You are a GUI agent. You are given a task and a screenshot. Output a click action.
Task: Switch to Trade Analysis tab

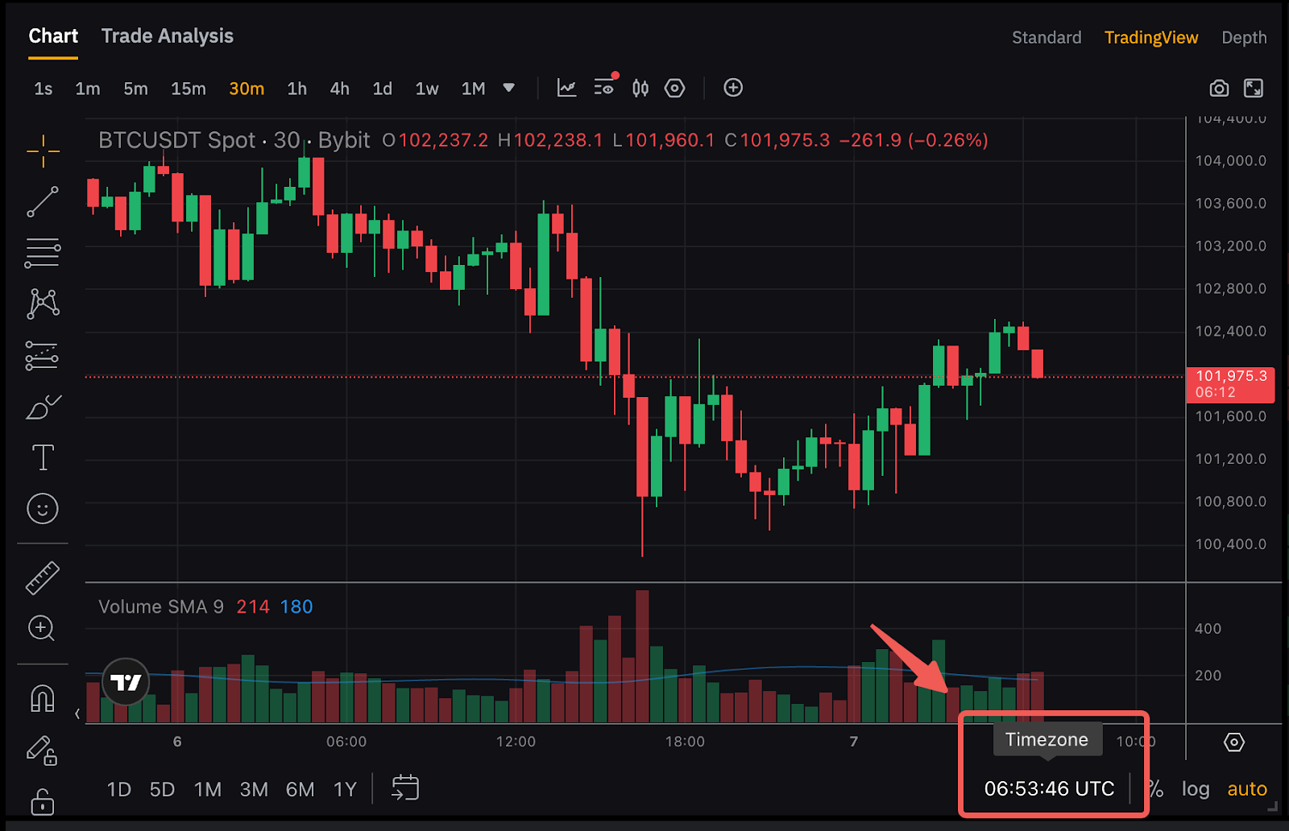[167, 36]
